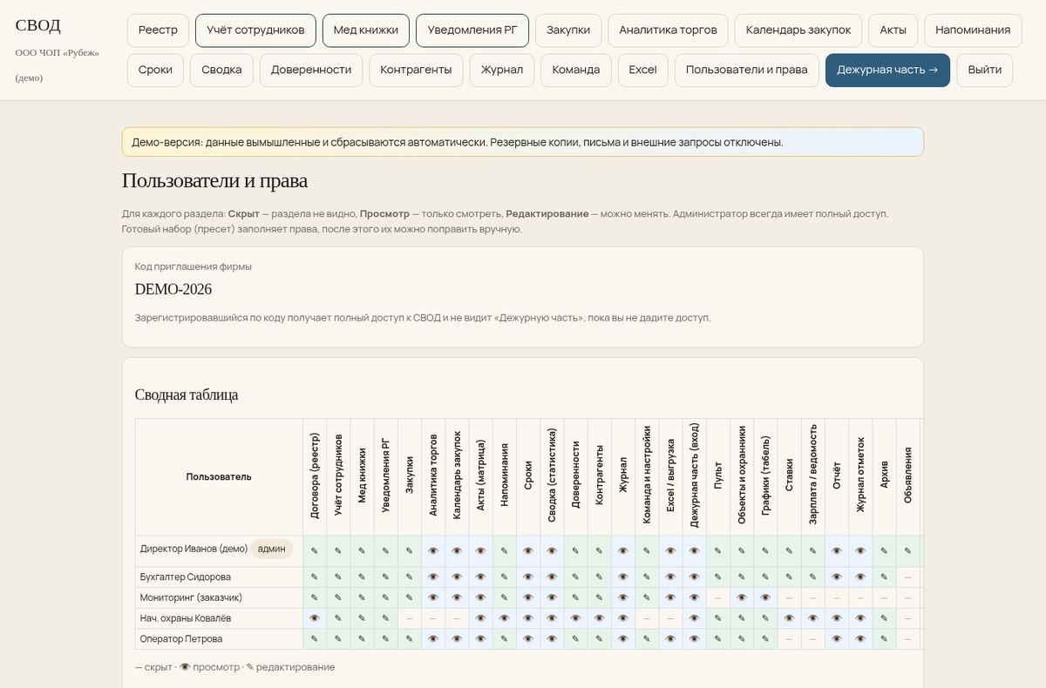Viewport: 1046px width, 688px height.
Task: Click the eye for Оператор Петрова under Сроки
Action: [x=528, y=639]
